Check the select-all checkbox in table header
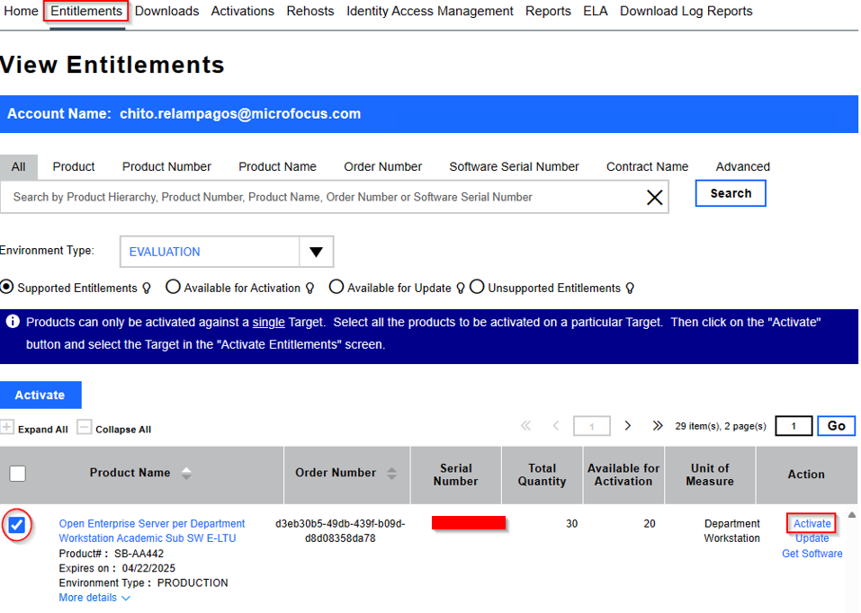 (x=17, y=475)
